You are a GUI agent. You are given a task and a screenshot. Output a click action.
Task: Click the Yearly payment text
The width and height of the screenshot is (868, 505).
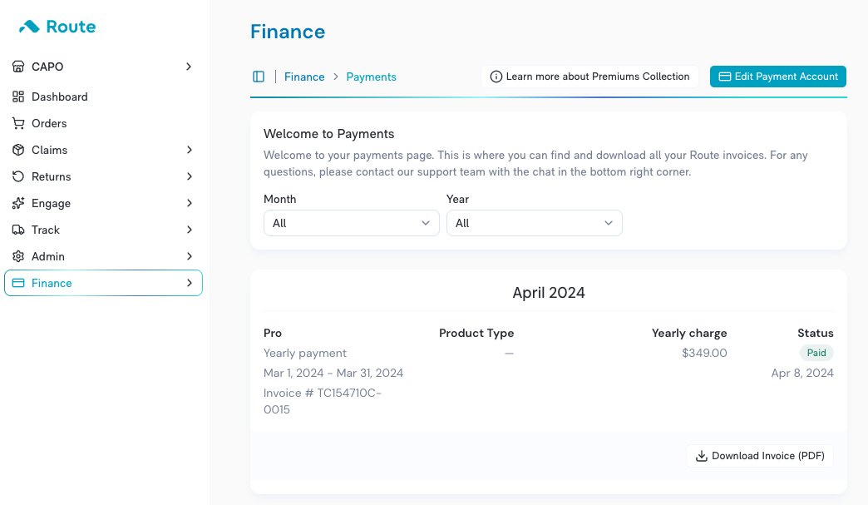click(305, 353)
